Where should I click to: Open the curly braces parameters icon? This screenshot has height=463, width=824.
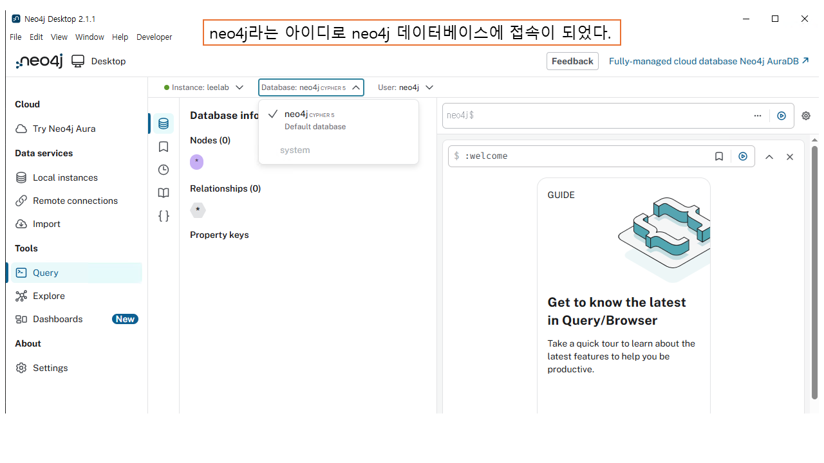click(164, 216)
